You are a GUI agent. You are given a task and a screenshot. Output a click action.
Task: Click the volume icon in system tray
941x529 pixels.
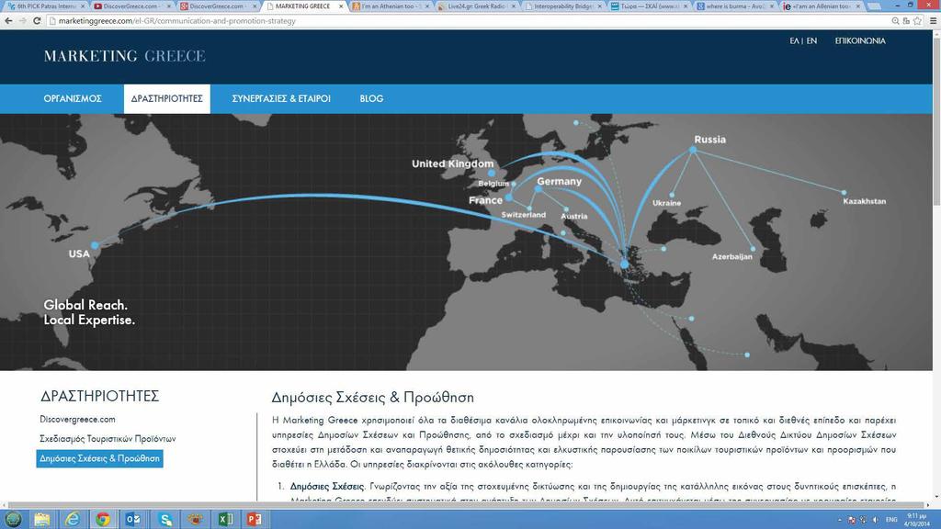(876, 520)
